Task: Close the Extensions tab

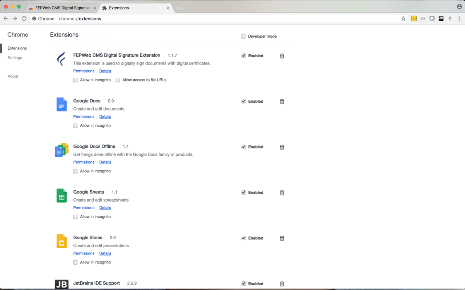Action: click(168, 8)
